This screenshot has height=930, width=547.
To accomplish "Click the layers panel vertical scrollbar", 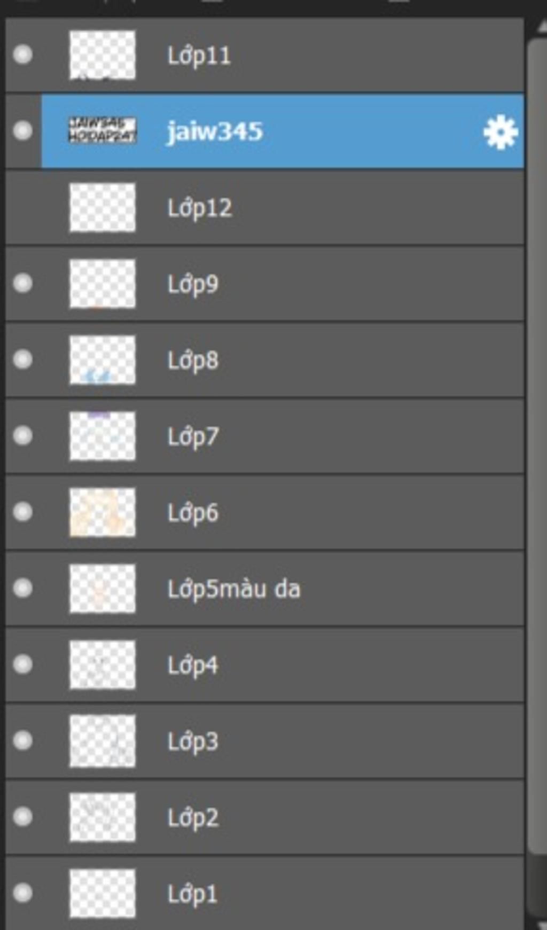I will (x=537, y=470).
